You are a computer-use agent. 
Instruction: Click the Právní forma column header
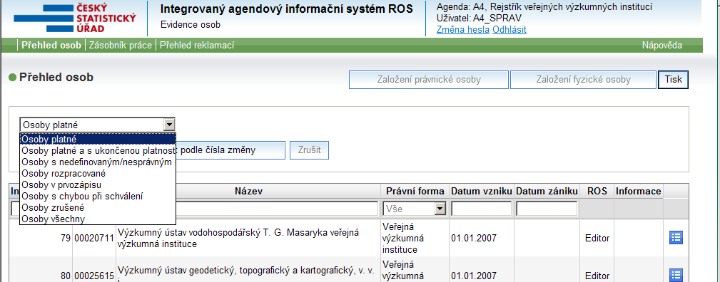pos(415,192)
